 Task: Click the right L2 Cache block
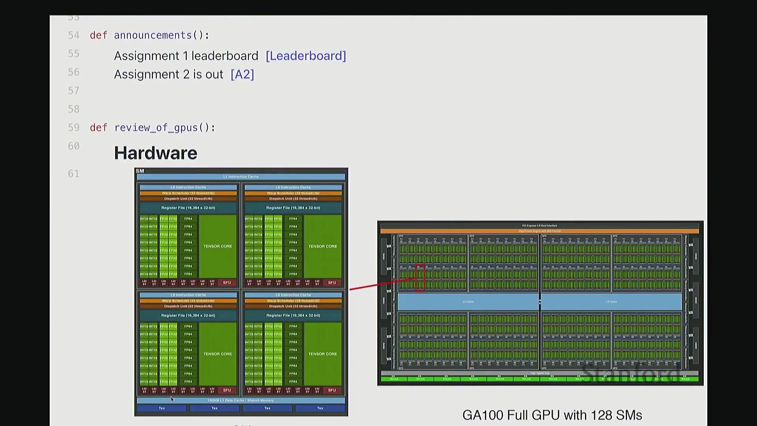coord(611,302)
